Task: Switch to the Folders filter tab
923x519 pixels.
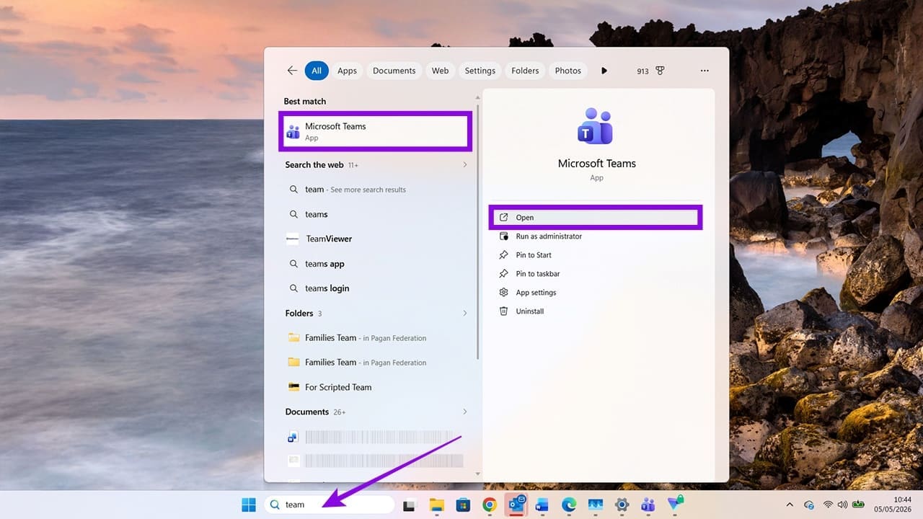Action: (x=525, y=71)
